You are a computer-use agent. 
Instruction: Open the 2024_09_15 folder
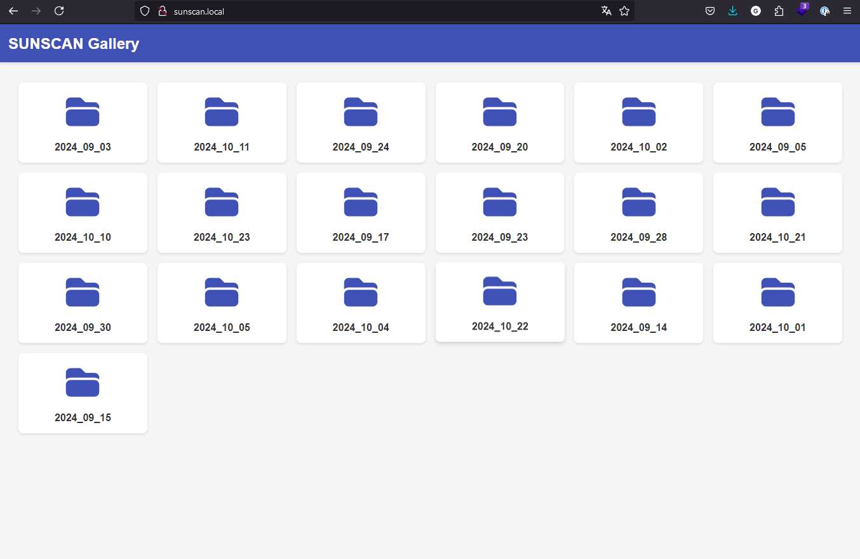click(83, 393)
